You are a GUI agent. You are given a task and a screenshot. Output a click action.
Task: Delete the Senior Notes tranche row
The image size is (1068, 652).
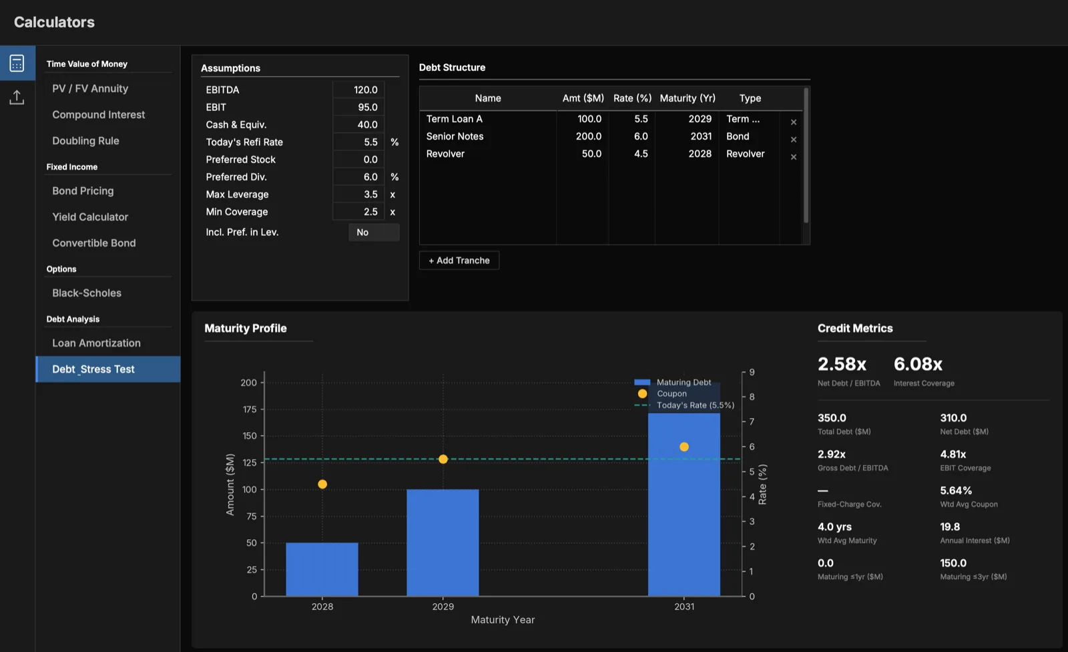point(794,140)
